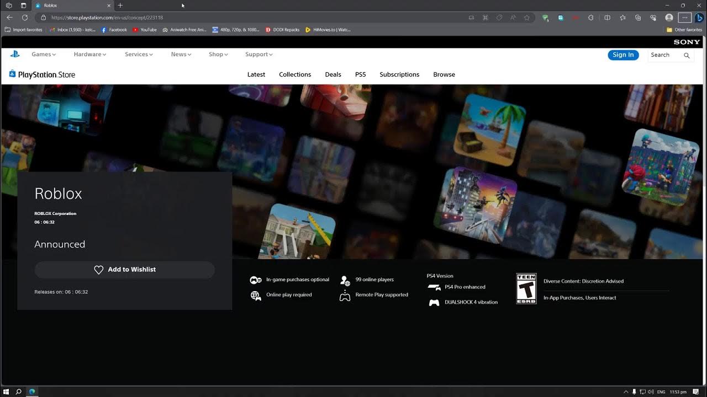Expand the Hardware dropdown menu

point(90,55)
